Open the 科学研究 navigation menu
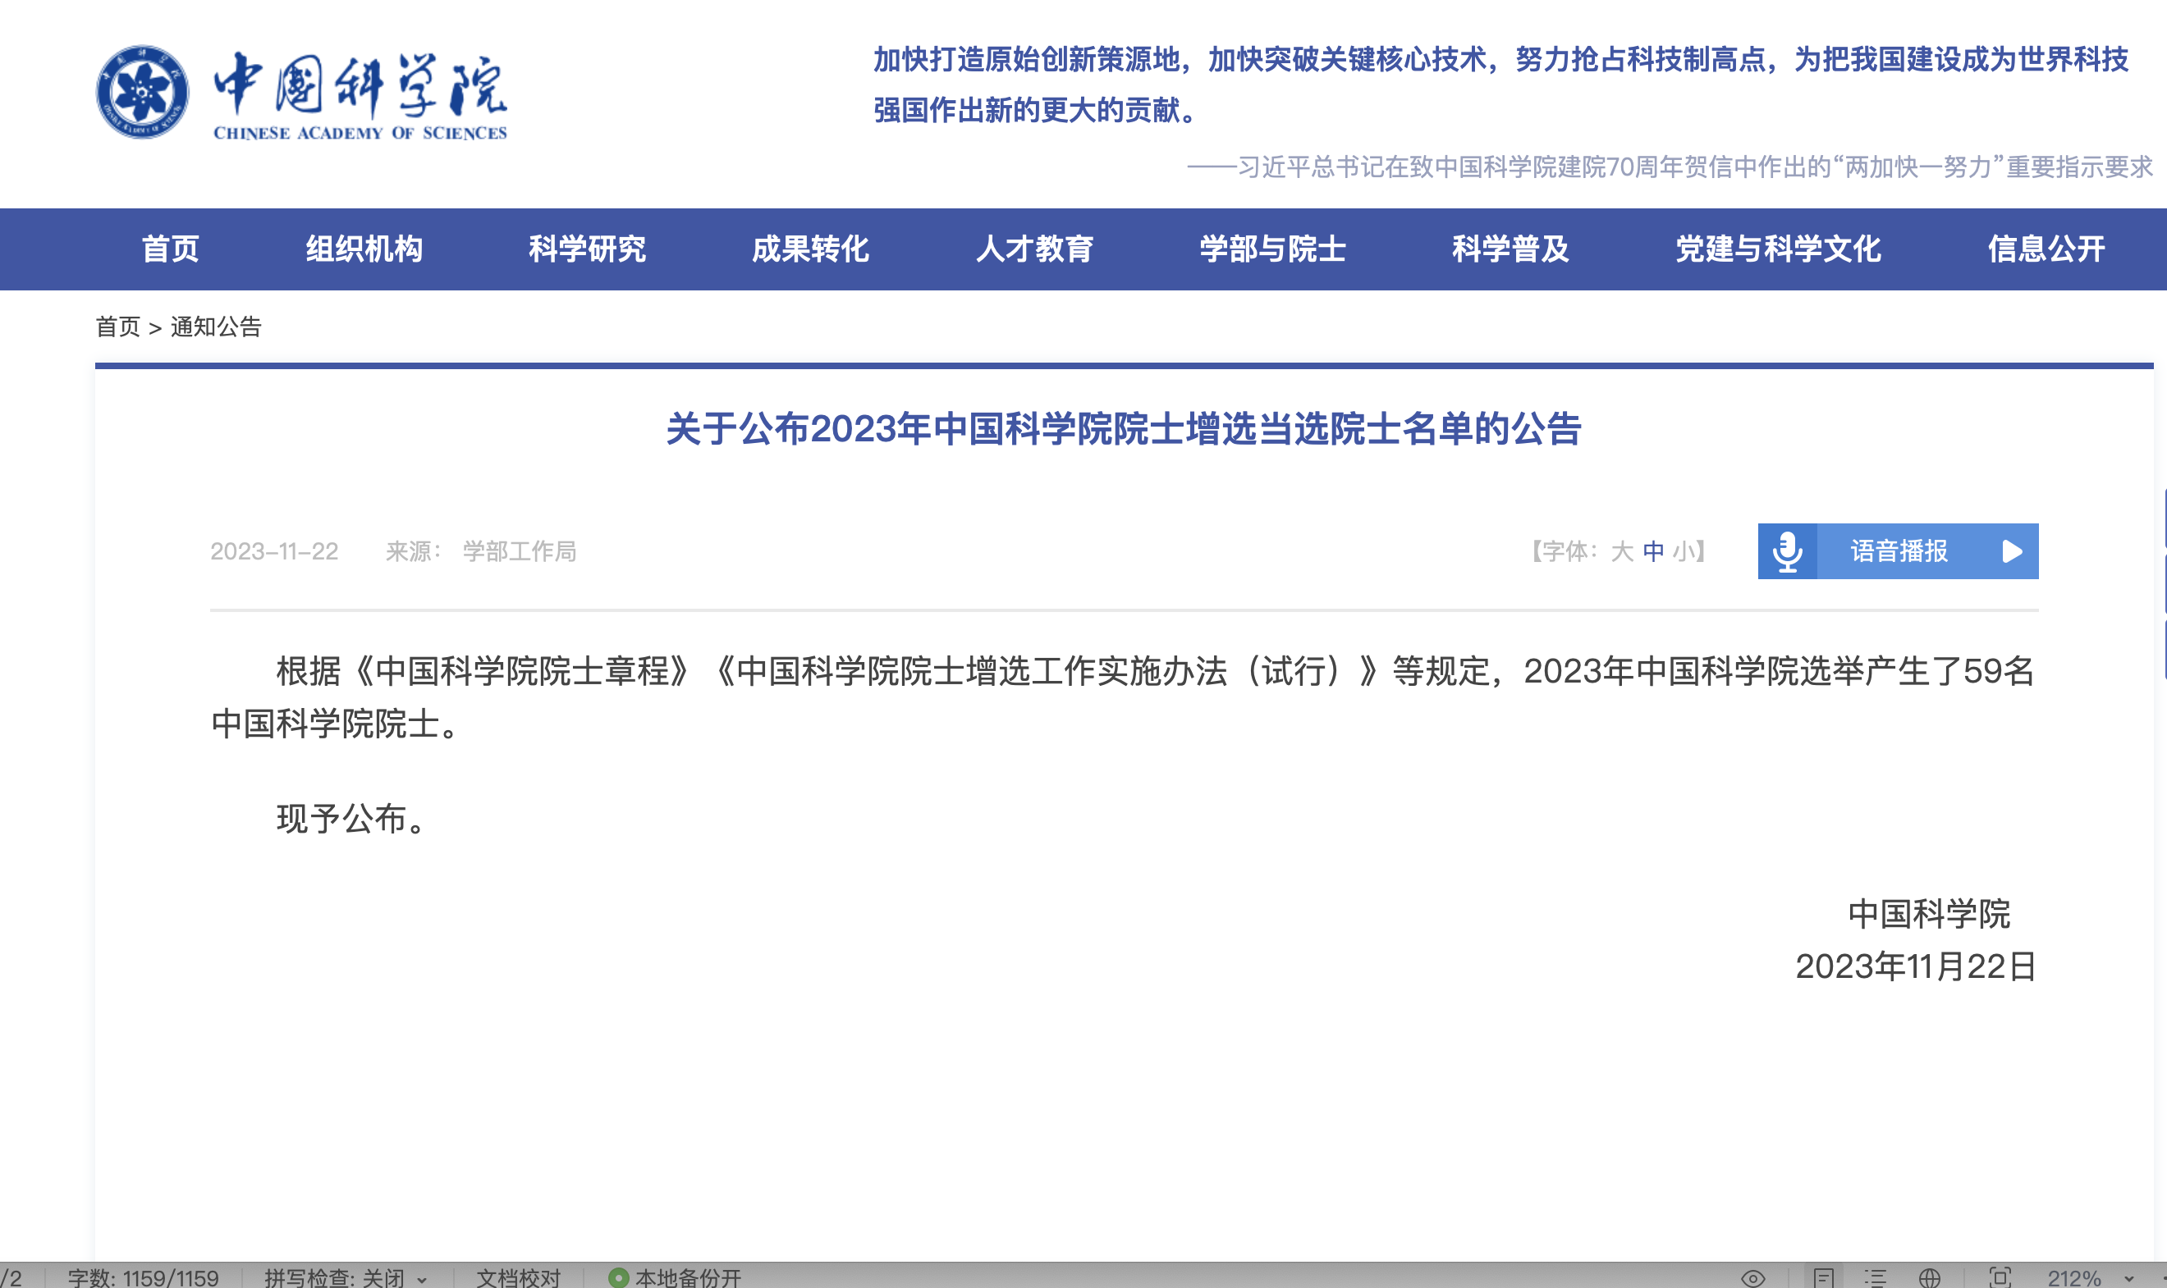Image resolution: width=2167 pixels, height=1288 pixels. pyautogui.click(x=587, y=249)
